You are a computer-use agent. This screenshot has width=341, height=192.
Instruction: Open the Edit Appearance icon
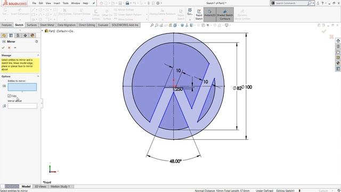[215, 25]
